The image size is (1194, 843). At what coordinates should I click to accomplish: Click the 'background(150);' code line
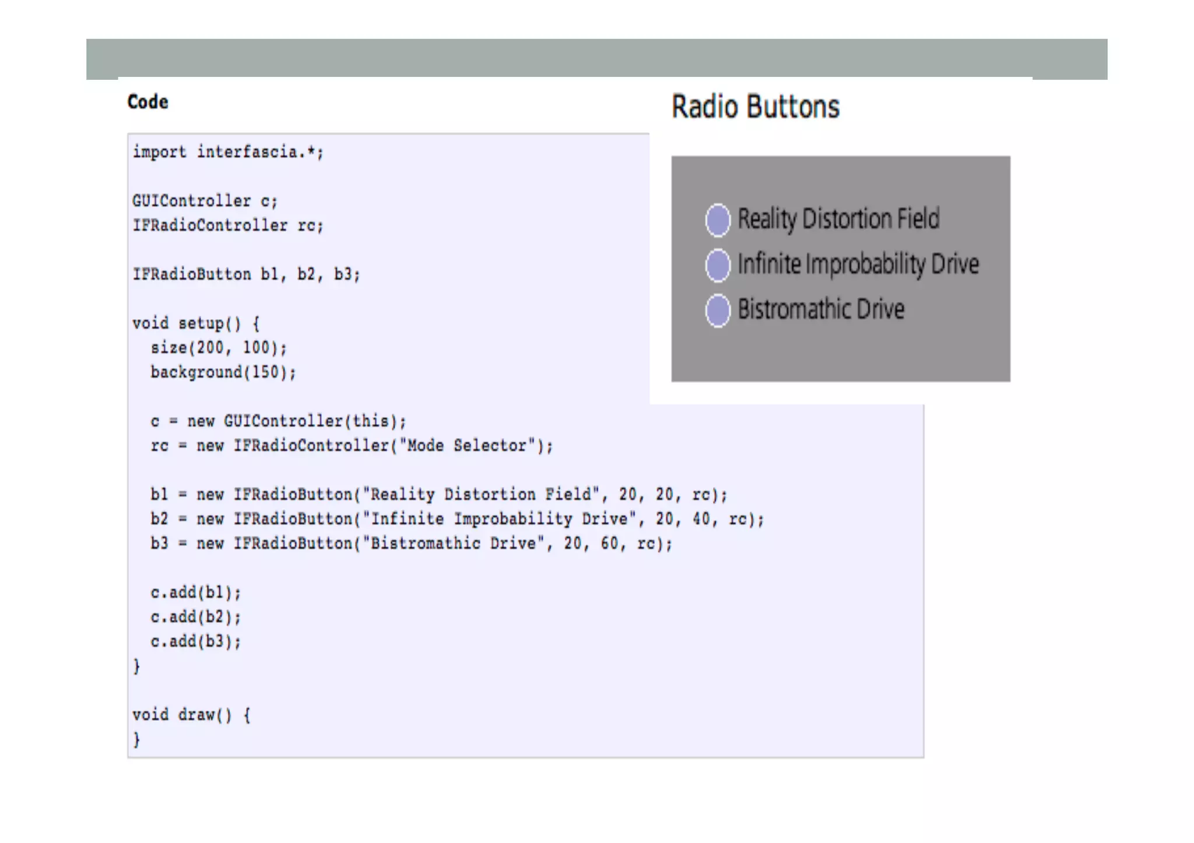(223, 372)
